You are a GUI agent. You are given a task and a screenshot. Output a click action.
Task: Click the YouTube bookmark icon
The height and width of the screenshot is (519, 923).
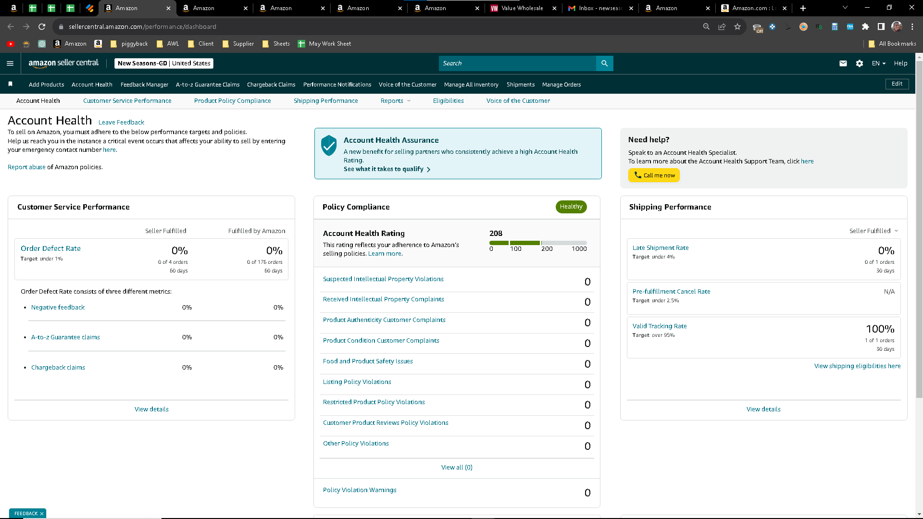coord(11,44)
